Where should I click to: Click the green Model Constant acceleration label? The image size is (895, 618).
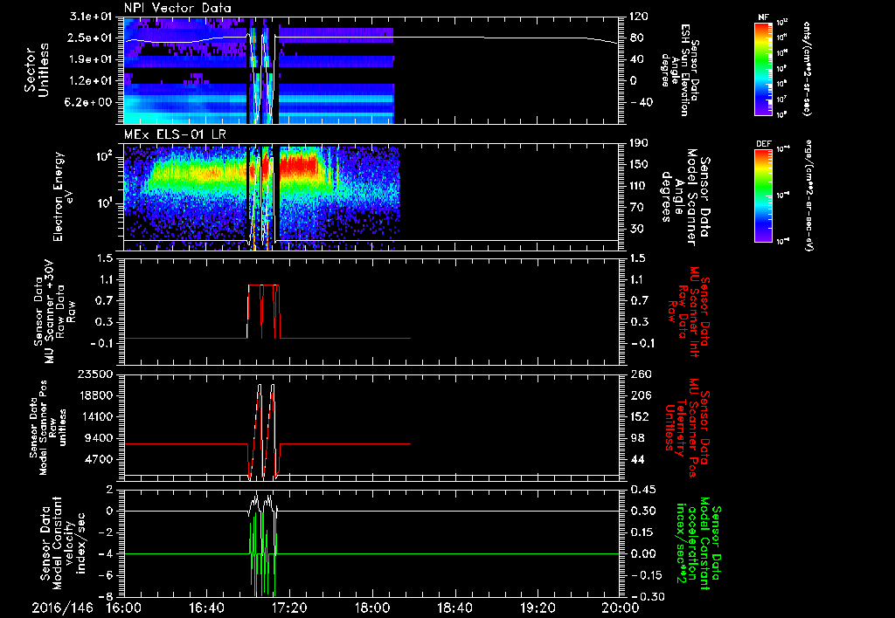(697, 543)
